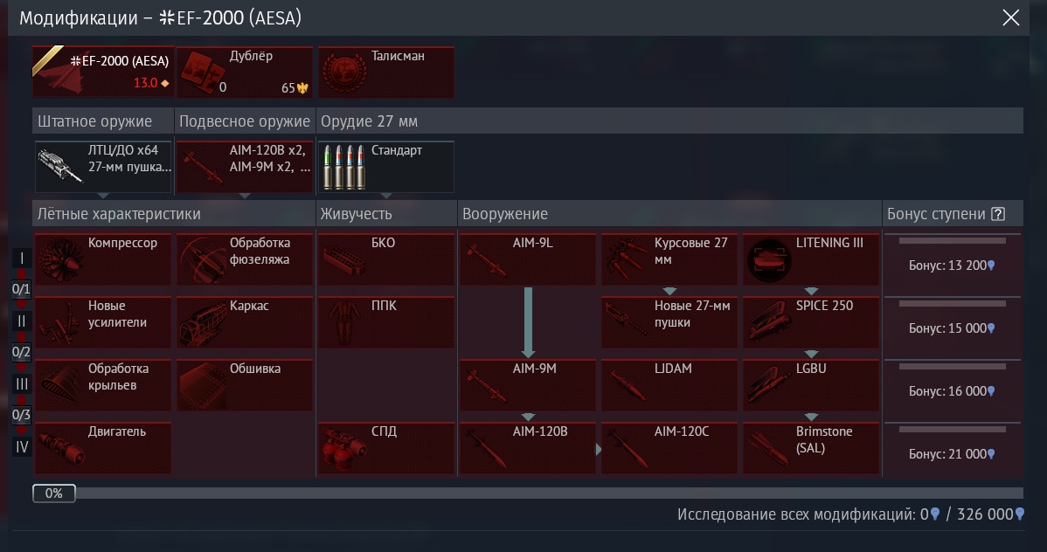
Task: Click the tier I rank marker
Action: point(21,259)
